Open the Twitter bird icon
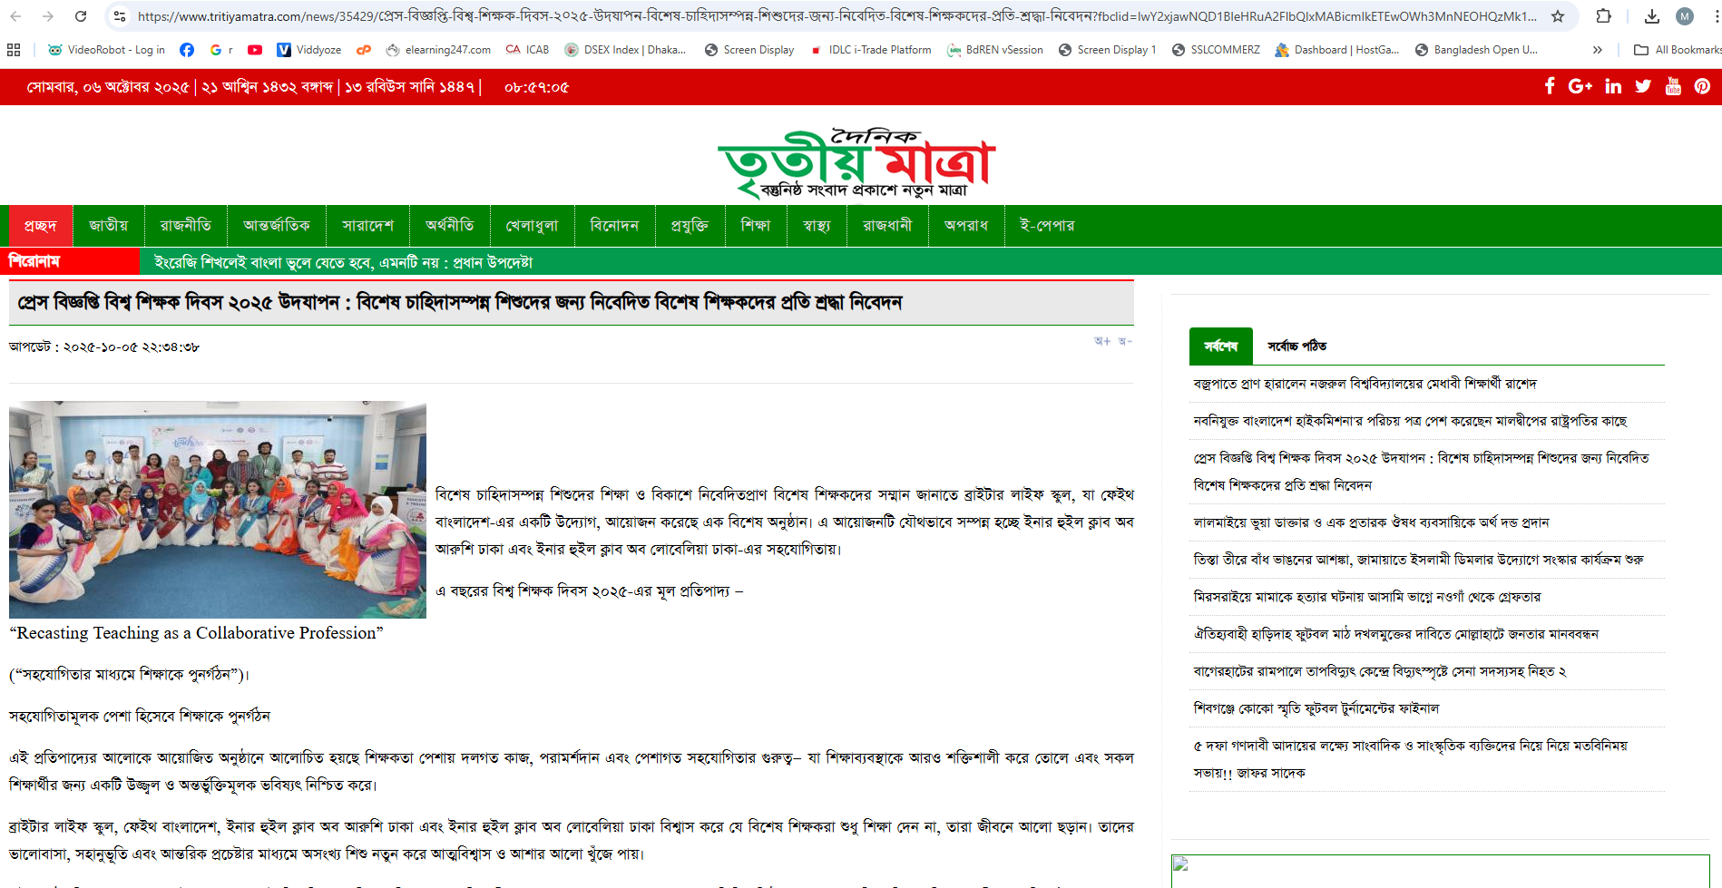This screenshot has height=888, width=1722. coord(1643,86)
